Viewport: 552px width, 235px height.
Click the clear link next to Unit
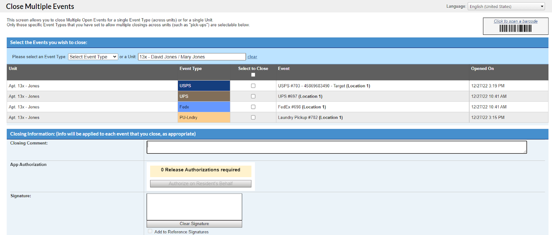252,57
